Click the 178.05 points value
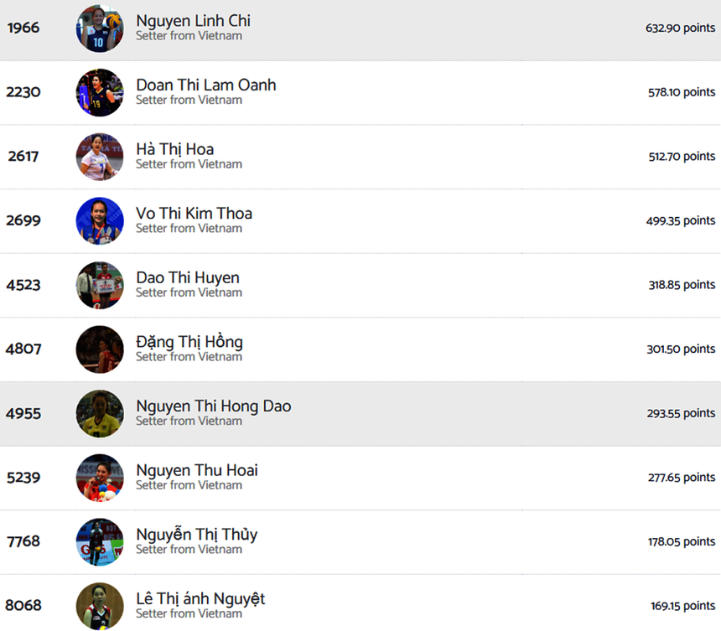The width and height of the screenshot is (721, 631). pos(681,542)
